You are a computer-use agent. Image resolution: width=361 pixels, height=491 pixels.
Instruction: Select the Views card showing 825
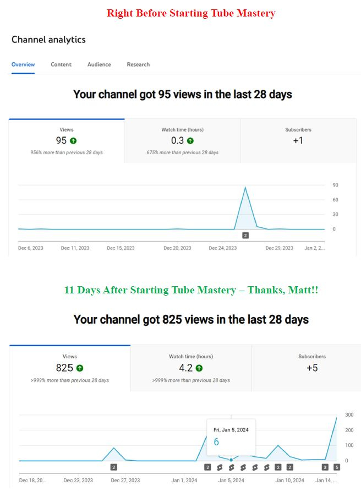(x=70, y=368)
